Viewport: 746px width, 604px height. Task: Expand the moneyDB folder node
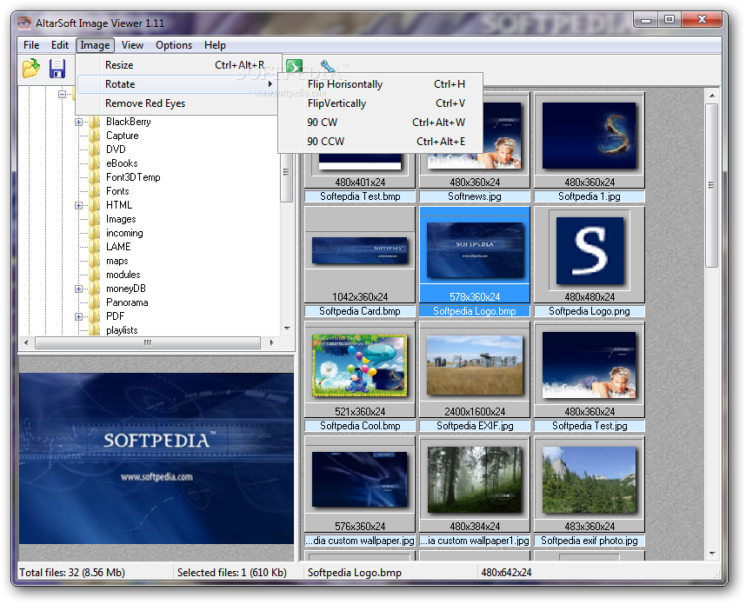(x=78, y=289)
